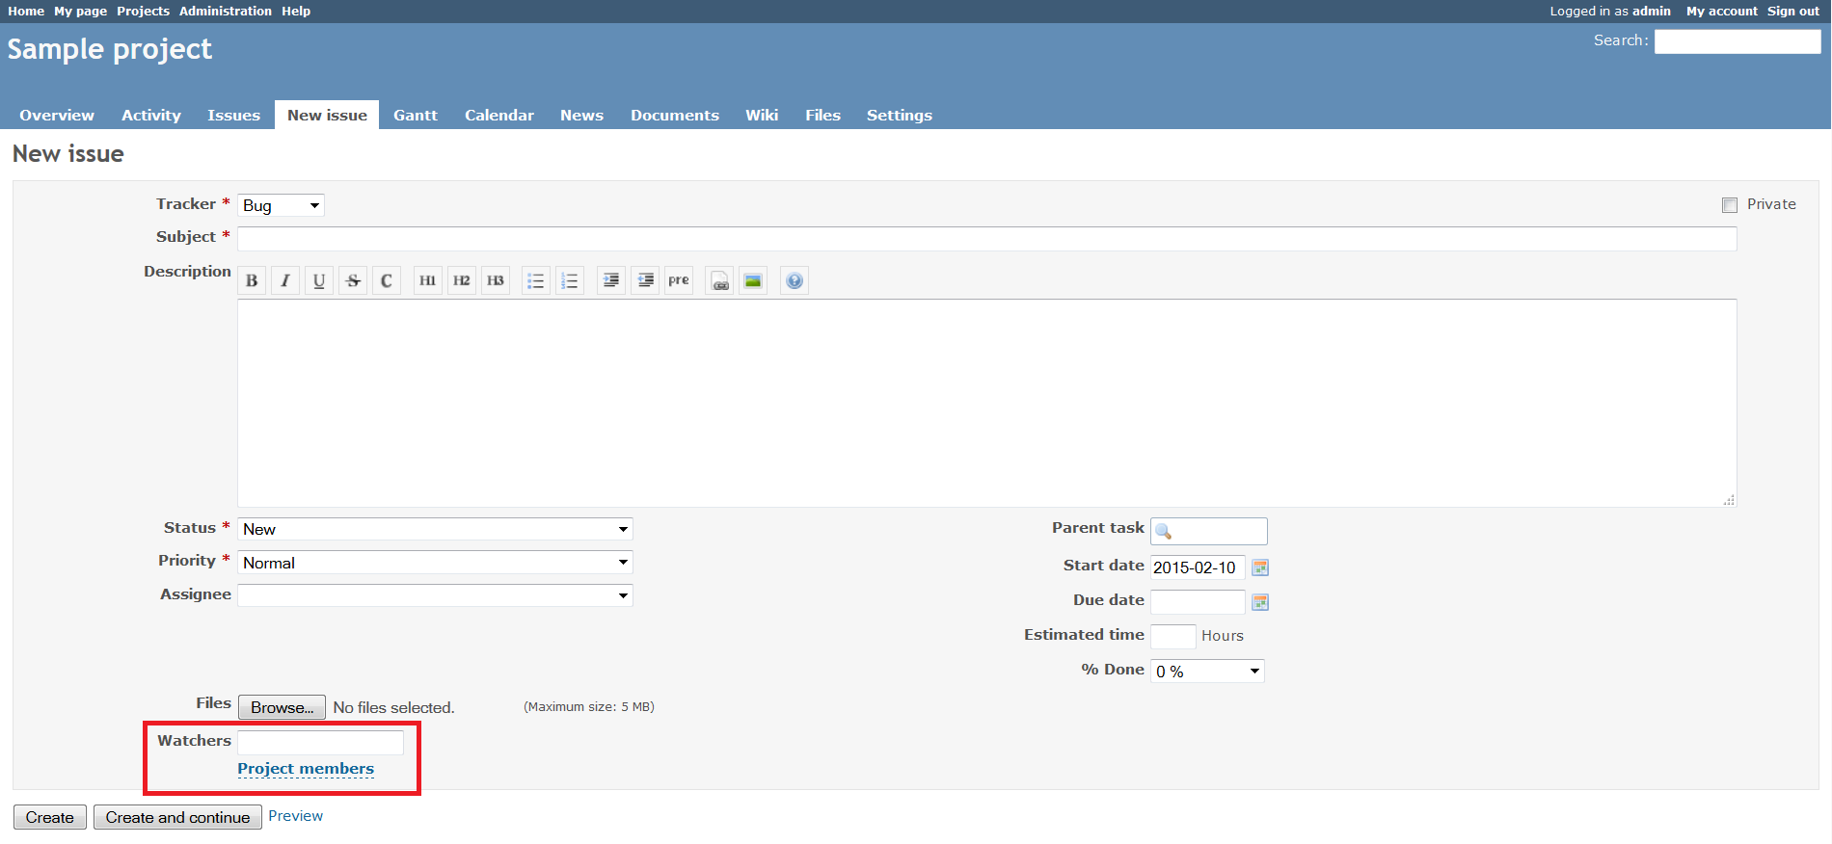The height and width of the screenshot is (844, 1832).
Task: Insert Heading 1 with H1 button
Action: (428, 280)
